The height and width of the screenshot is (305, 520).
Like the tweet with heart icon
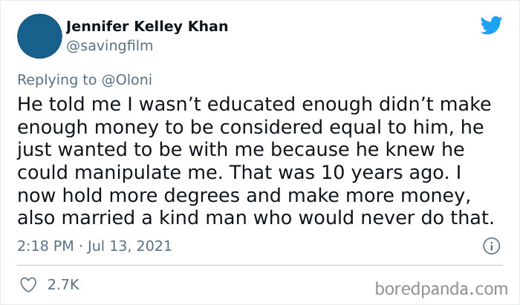tap(30, 284)
